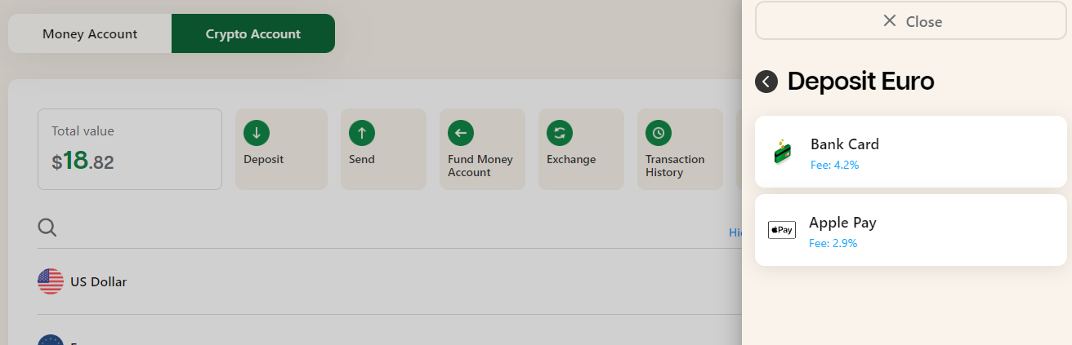Screen dimensions: 1072x345
Task: Select the Send up-arrow icon
Action: [362, 132]
